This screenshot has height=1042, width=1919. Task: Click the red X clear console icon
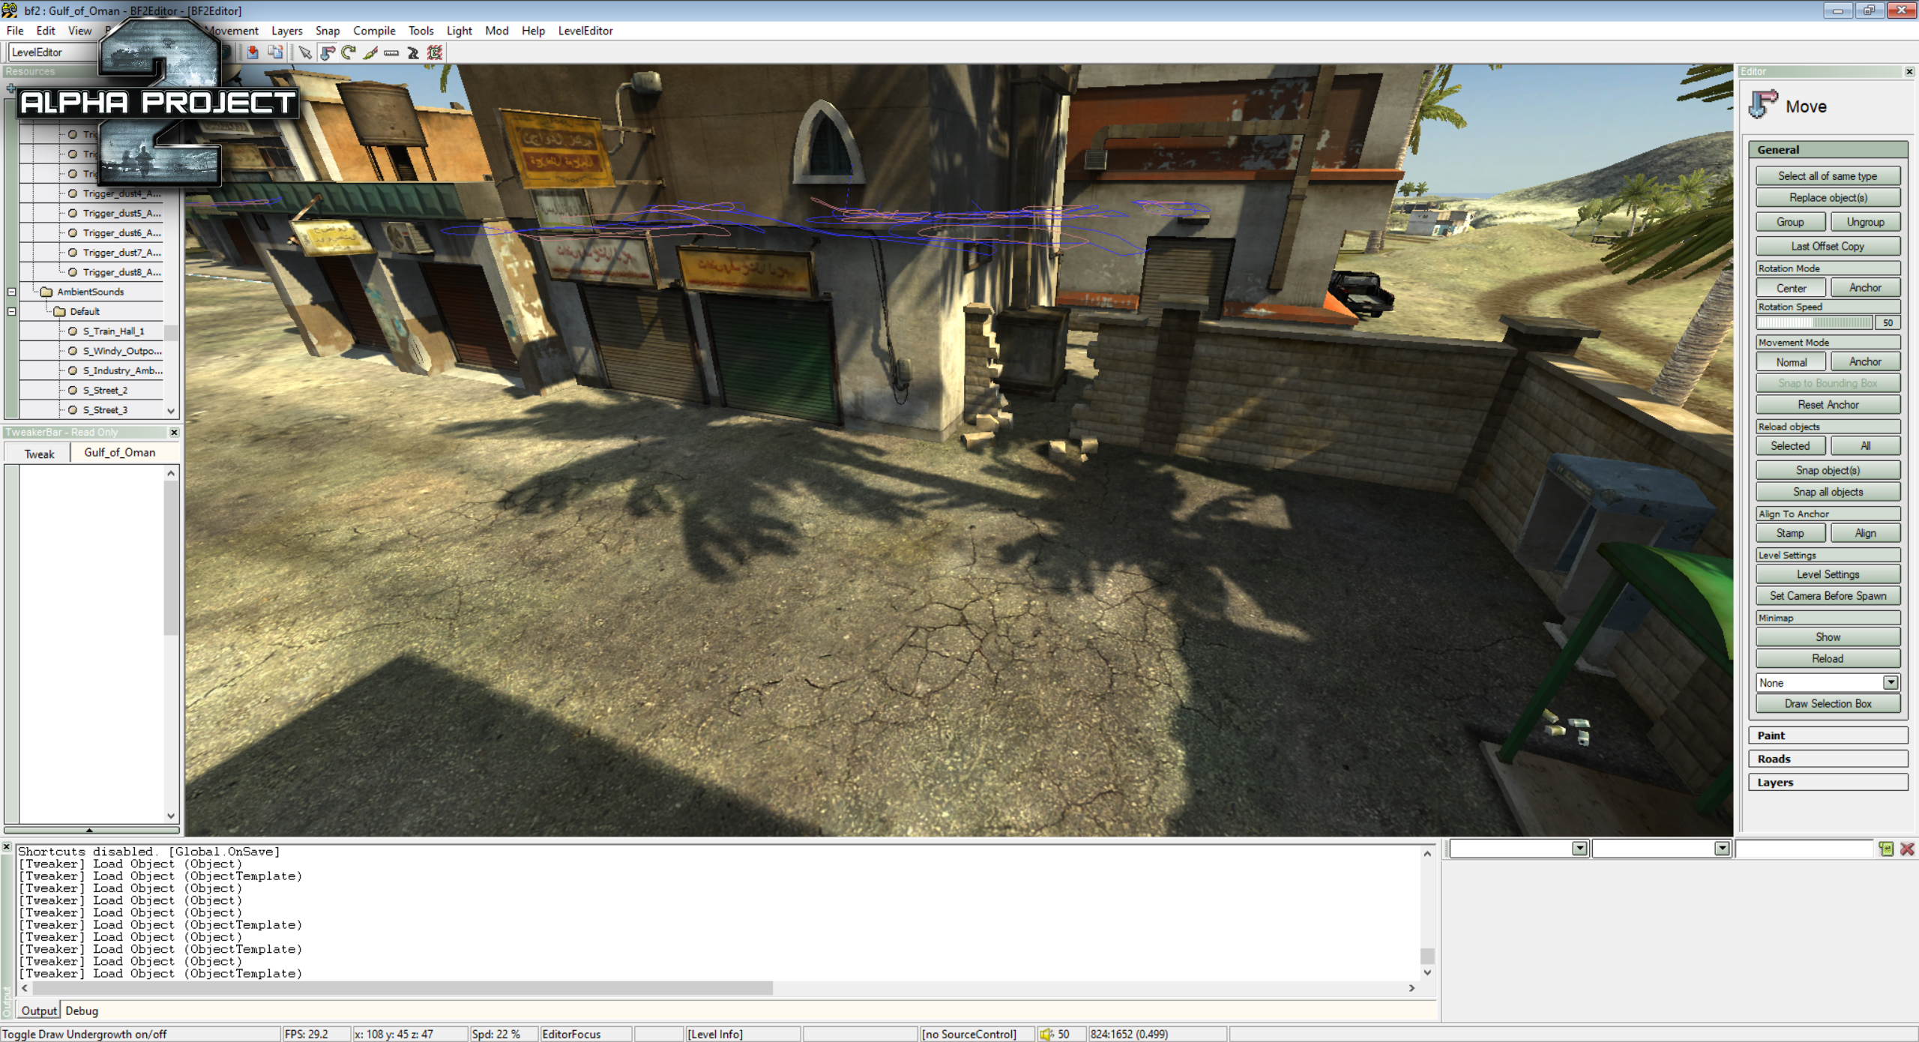click(x=1908, y=849)
